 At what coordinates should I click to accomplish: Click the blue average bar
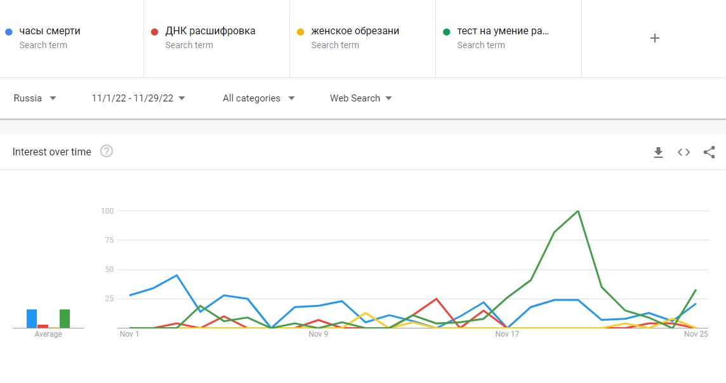tap(32, 318)
